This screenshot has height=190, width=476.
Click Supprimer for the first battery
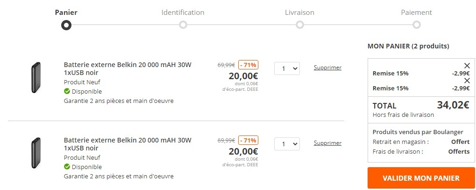click(327, 68)
